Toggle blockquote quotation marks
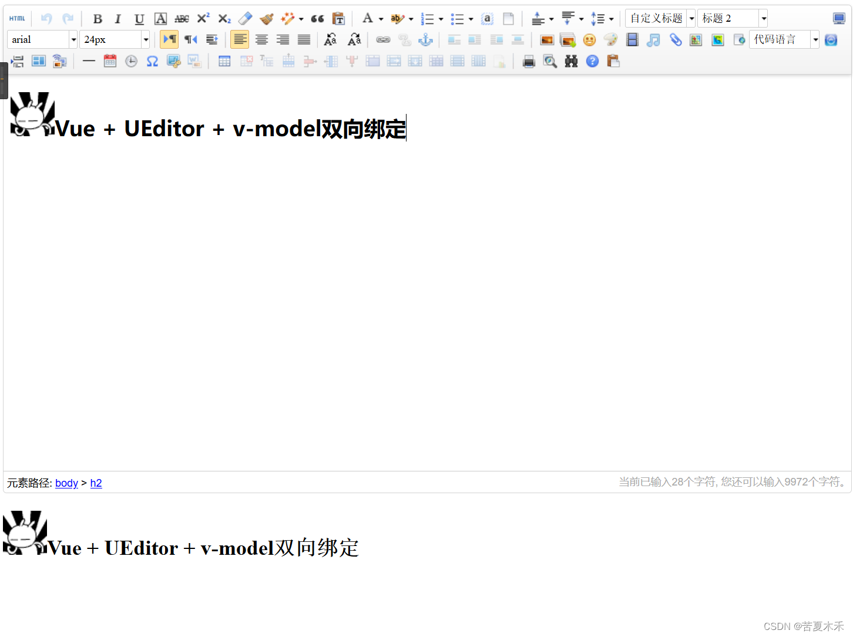The width and height of the screenshot is (853, 637). (317, 19)
